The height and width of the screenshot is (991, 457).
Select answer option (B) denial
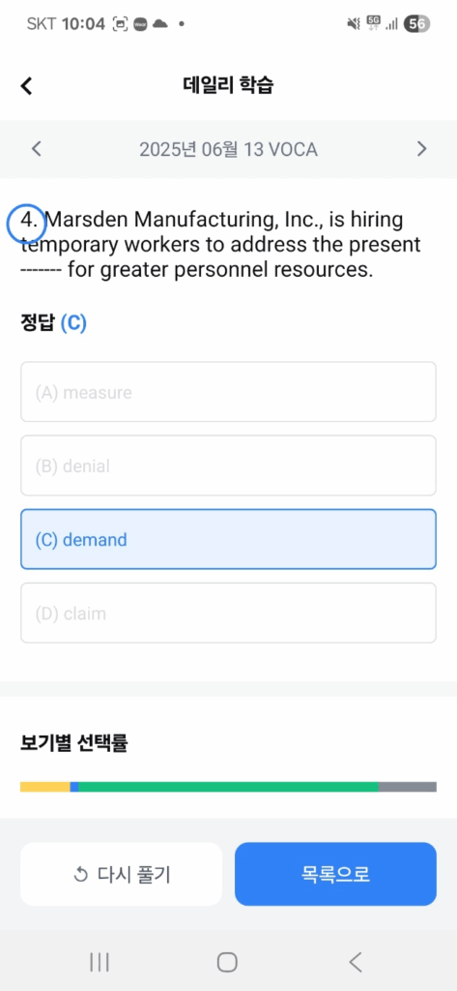pos(228,465)
